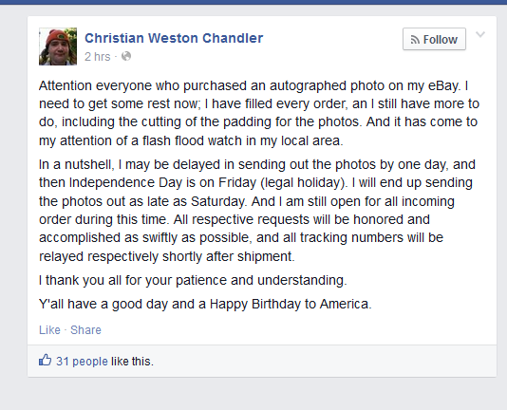
Task: Share this post
Action: coord(85,330)
